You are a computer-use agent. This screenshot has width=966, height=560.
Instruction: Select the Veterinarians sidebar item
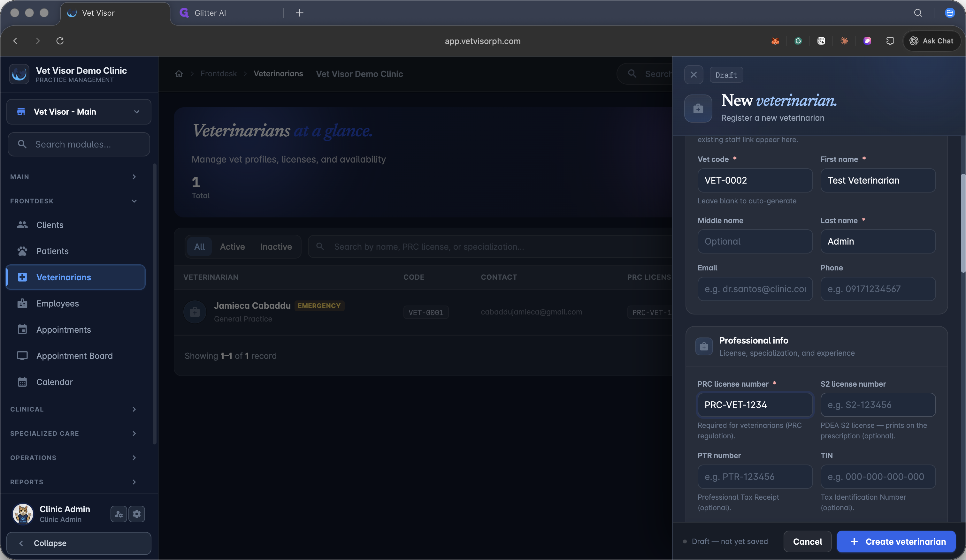point(75,277)
